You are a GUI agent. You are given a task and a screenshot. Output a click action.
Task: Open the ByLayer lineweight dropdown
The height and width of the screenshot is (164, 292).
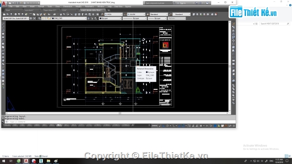(157, 18)
